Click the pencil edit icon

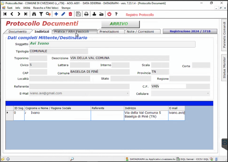[63, 14]
